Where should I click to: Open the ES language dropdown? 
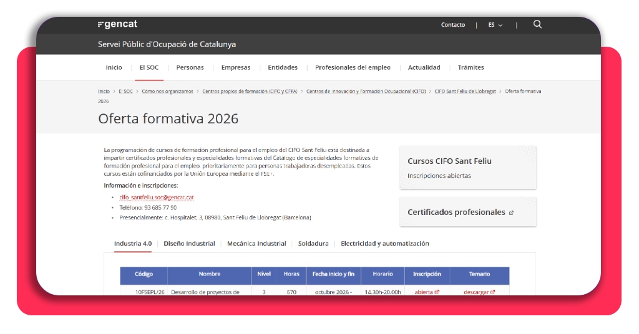click(495, 25)
